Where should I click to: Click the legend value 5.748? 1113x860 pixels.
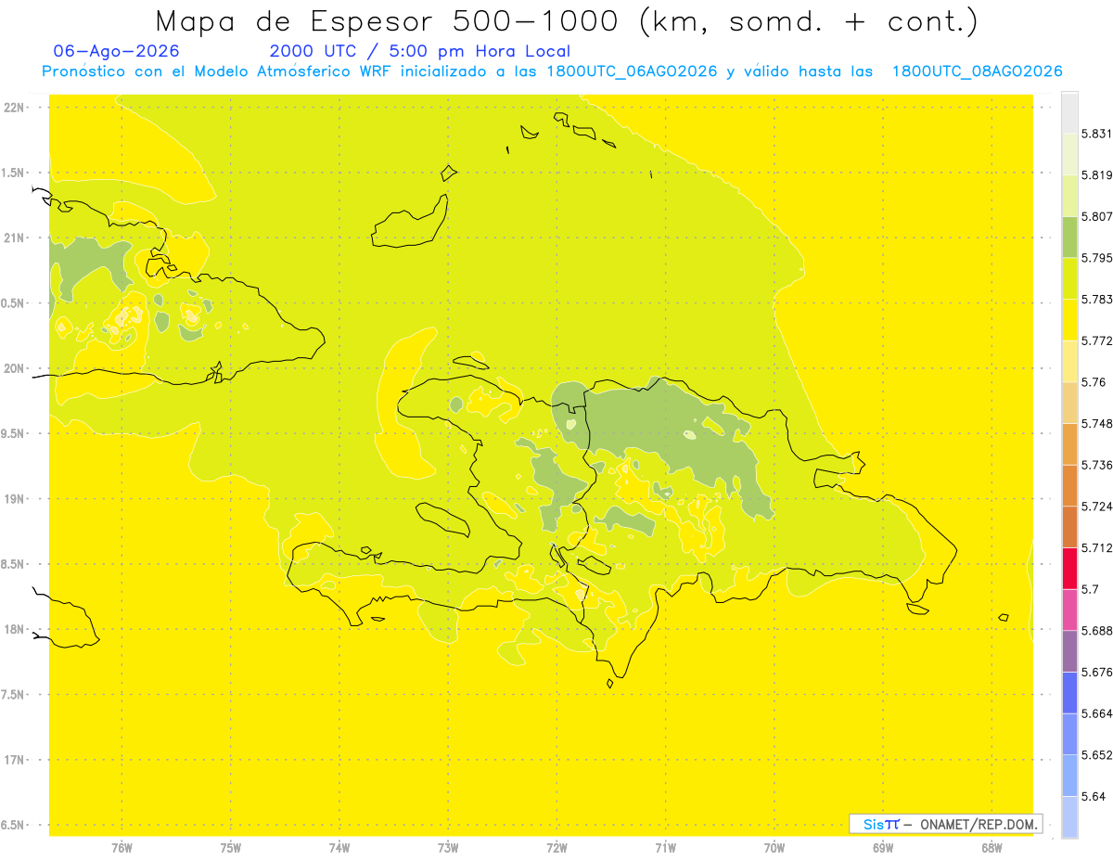[1097, 423]
